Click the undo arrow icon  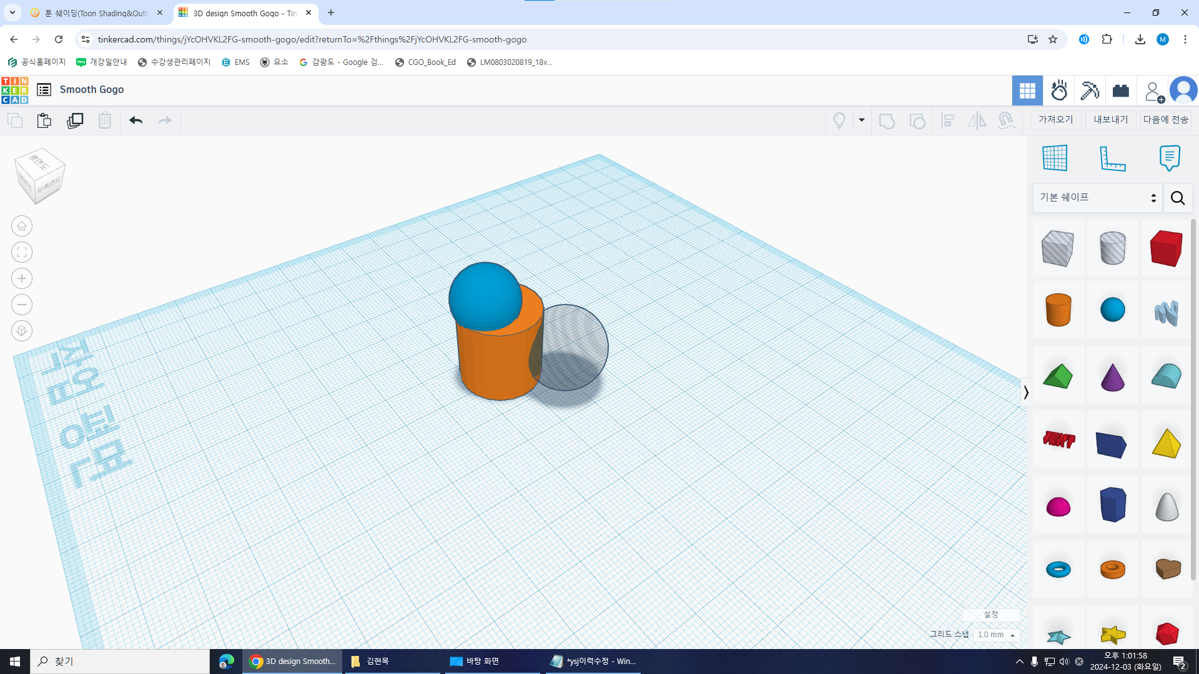[x=136, y=120]
